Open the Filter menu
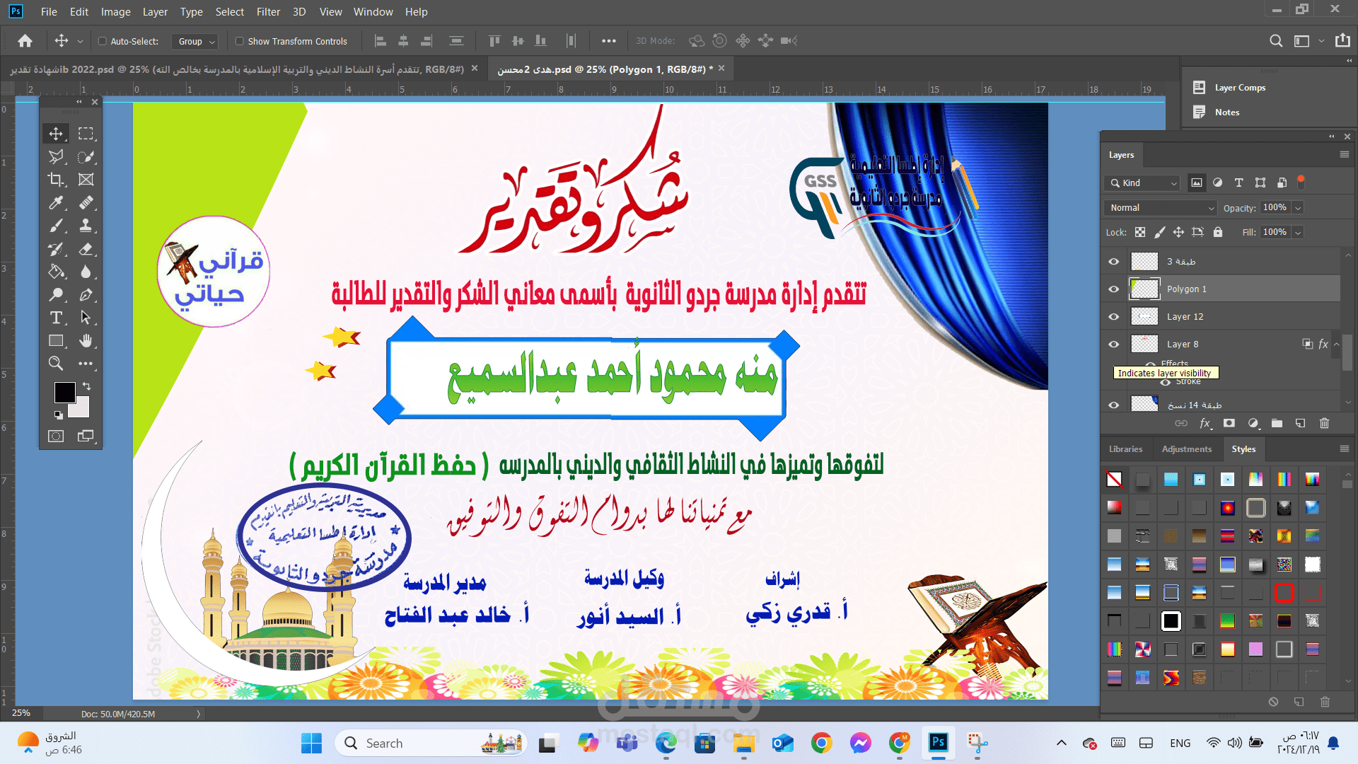The width and height of the screenshot is (1358, 764). click(x=268, y=11)
